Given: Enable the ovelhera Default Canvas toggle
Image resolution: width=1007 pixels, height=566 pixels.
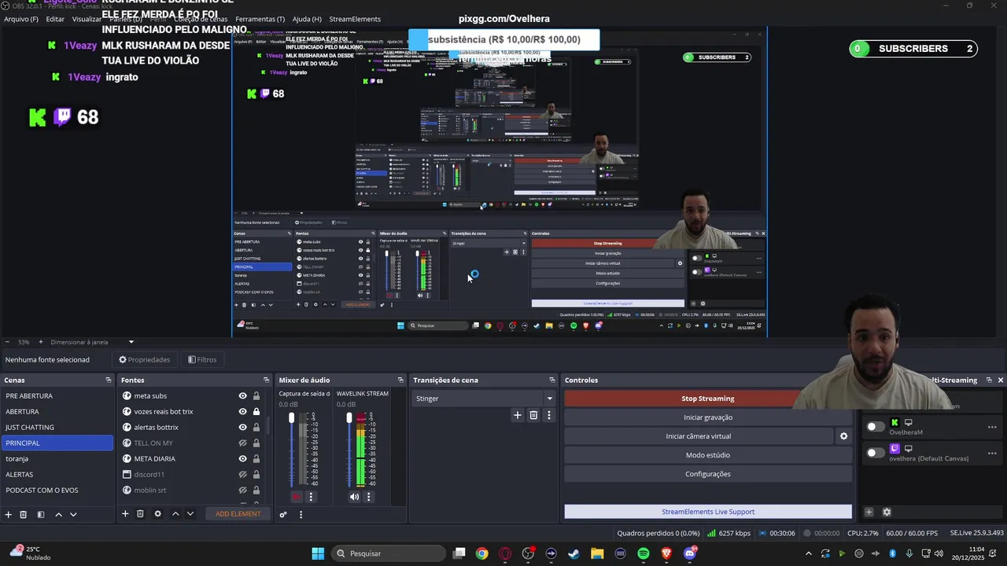Looking at the screenshot, I should [875, 453].
